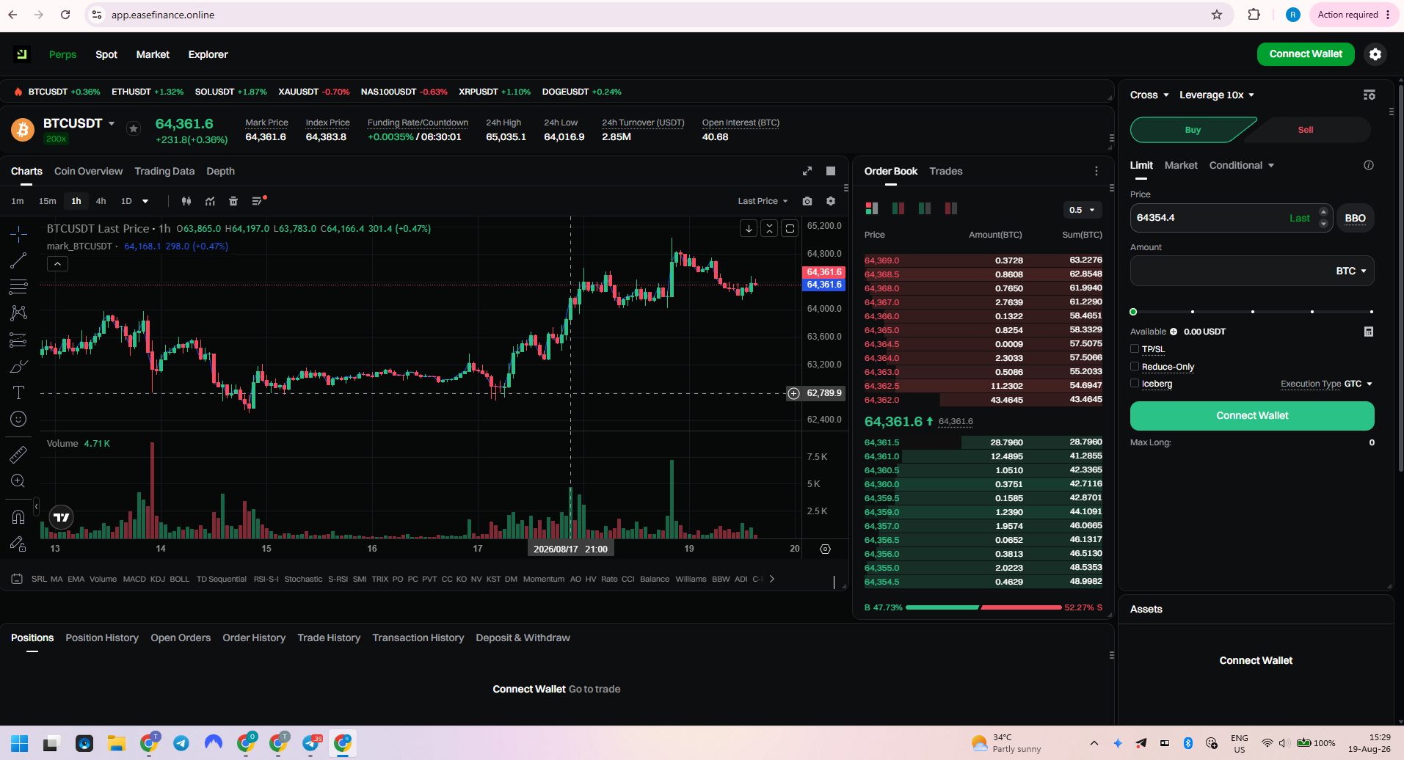
Task: Open the ruler measure tool
Action: pos(18,455)
